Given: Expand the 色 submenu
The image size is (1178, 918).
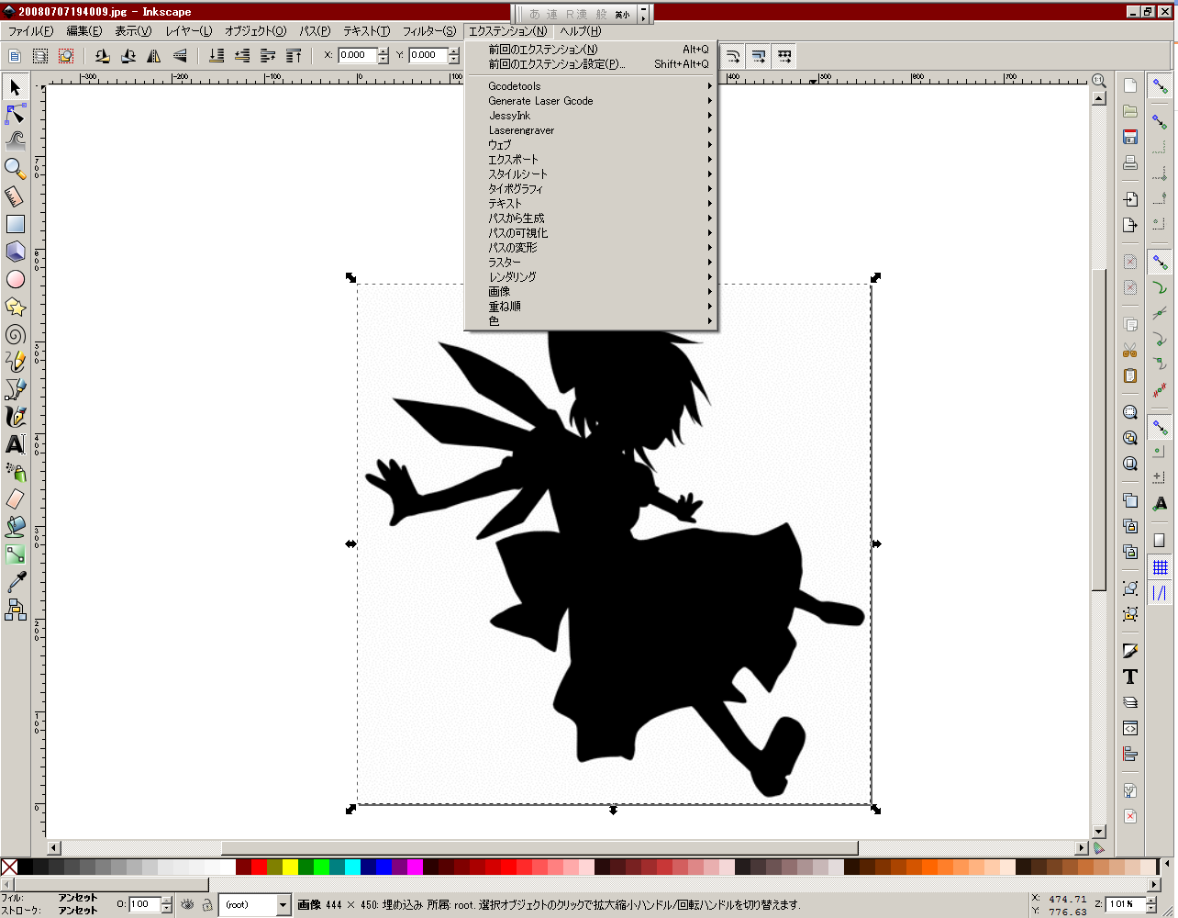Looking at the screenshot, I should point(591,321).
